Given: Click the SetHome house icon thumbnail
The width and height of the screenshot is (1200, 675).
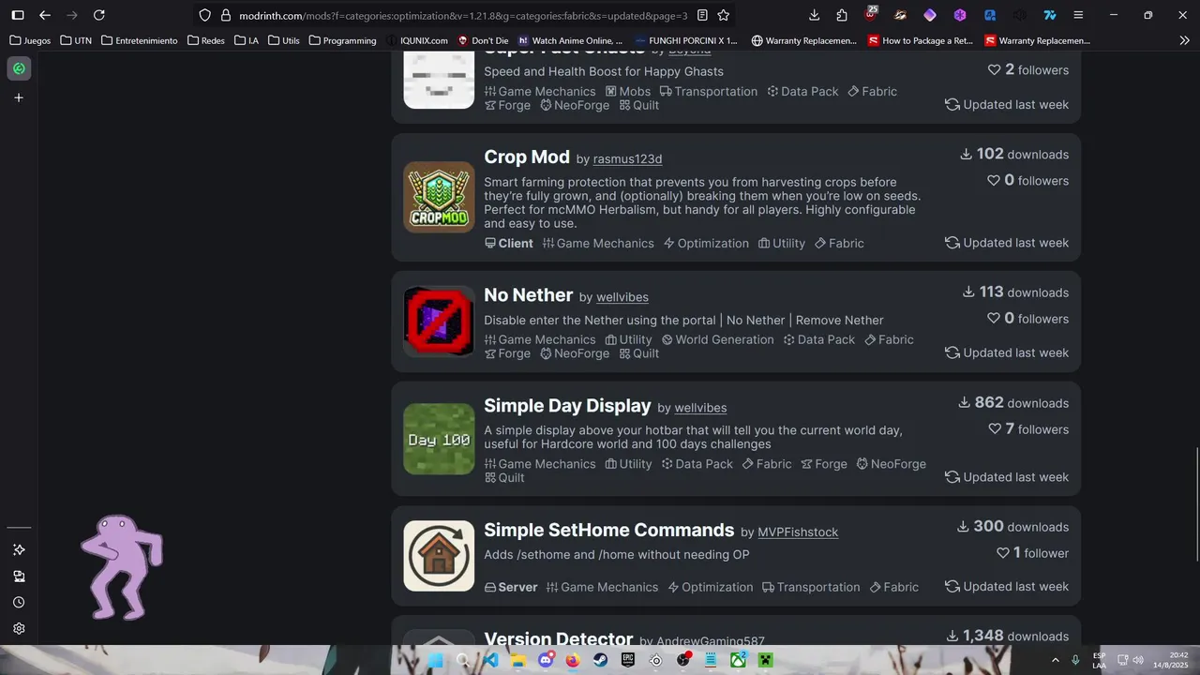Looking at the screenshot, I should (x=439, y=556).
